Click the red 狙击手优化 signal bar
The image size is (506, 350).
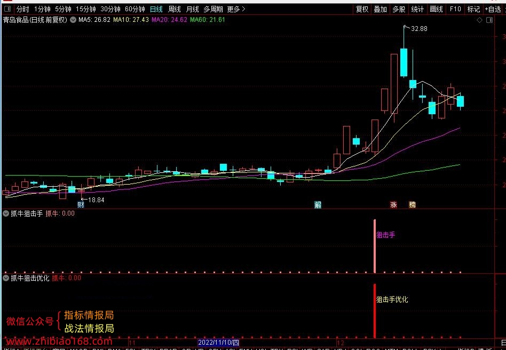tap(375, 311)
